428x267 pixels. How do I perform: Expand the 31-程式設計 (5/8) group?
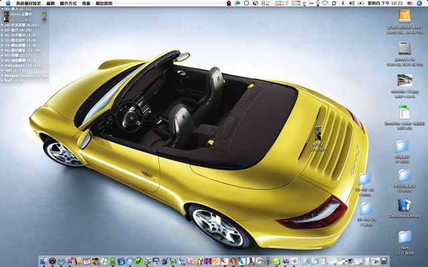point(2,40)
